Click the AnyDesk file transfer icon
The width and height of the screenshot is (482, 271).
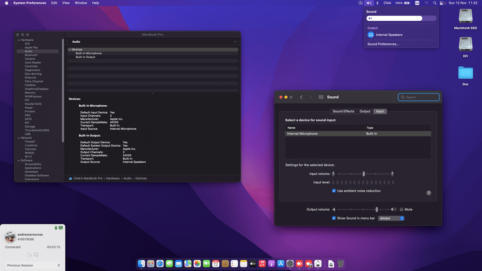(x=29, y=255)
